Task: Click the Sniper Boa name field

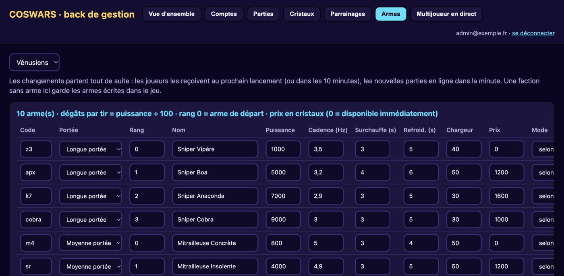Action: click(x=215, y=172)
